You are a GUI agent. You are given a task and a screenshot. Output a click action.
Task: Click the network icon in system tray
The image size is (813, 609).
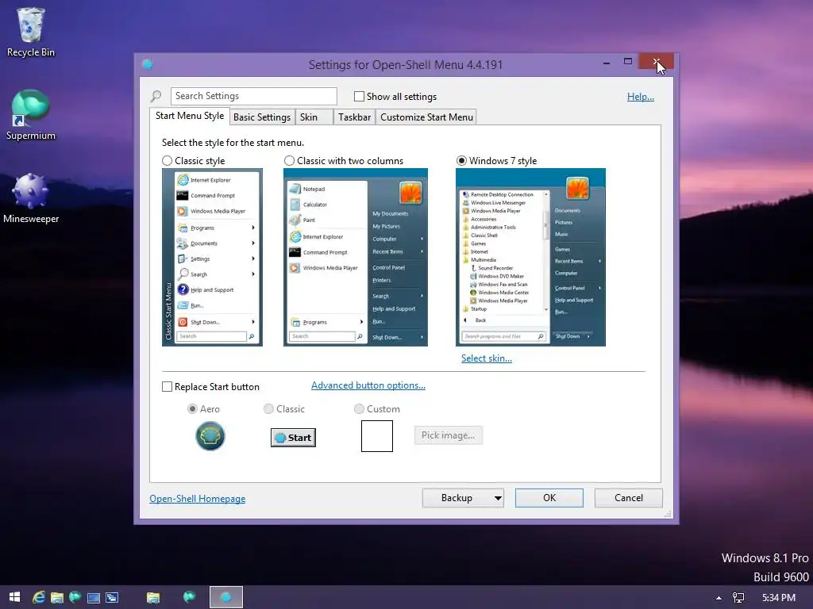point(738,598)
